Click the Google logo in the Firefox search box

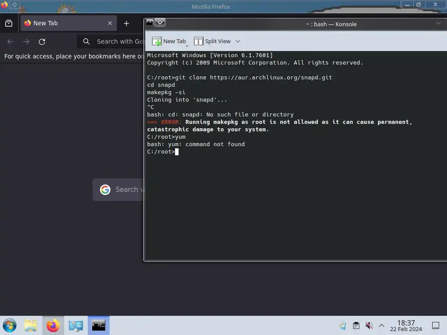[105, 190]
